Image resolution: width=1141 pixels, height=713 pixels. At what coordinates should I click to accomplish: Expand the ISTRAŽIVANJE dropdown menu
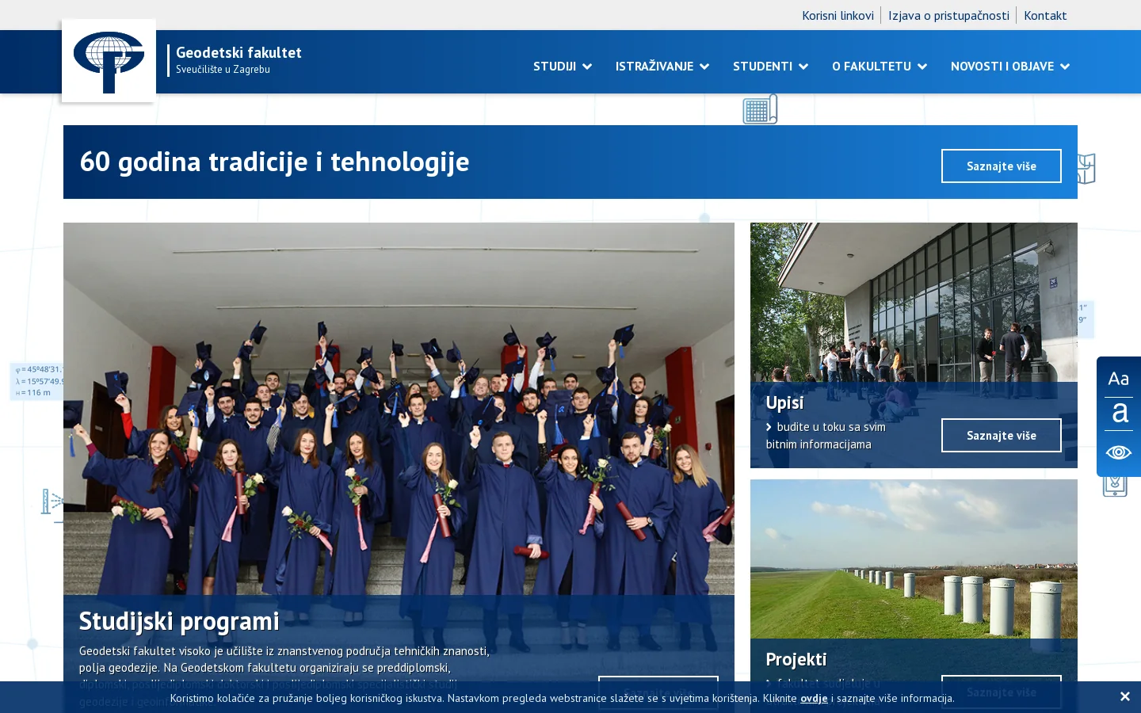tap(662, 67)
